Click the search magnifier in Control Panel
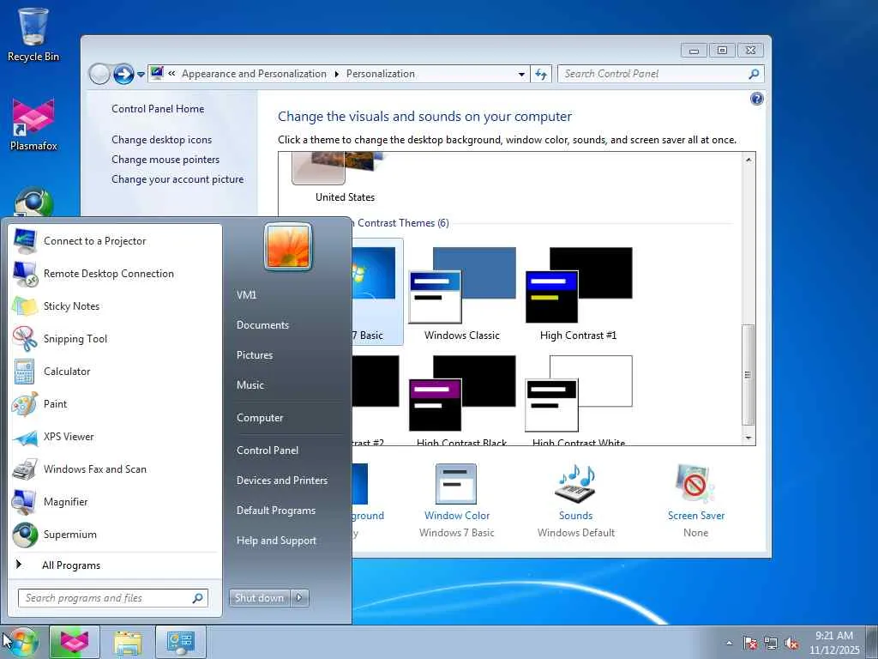Screen dimensions: 878x659 pyautogui.click(x=754, y=74)
